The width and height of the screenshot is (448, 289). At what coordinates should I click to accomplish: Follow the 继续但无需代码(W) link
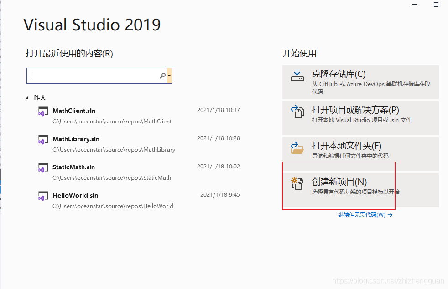[365, 215]
